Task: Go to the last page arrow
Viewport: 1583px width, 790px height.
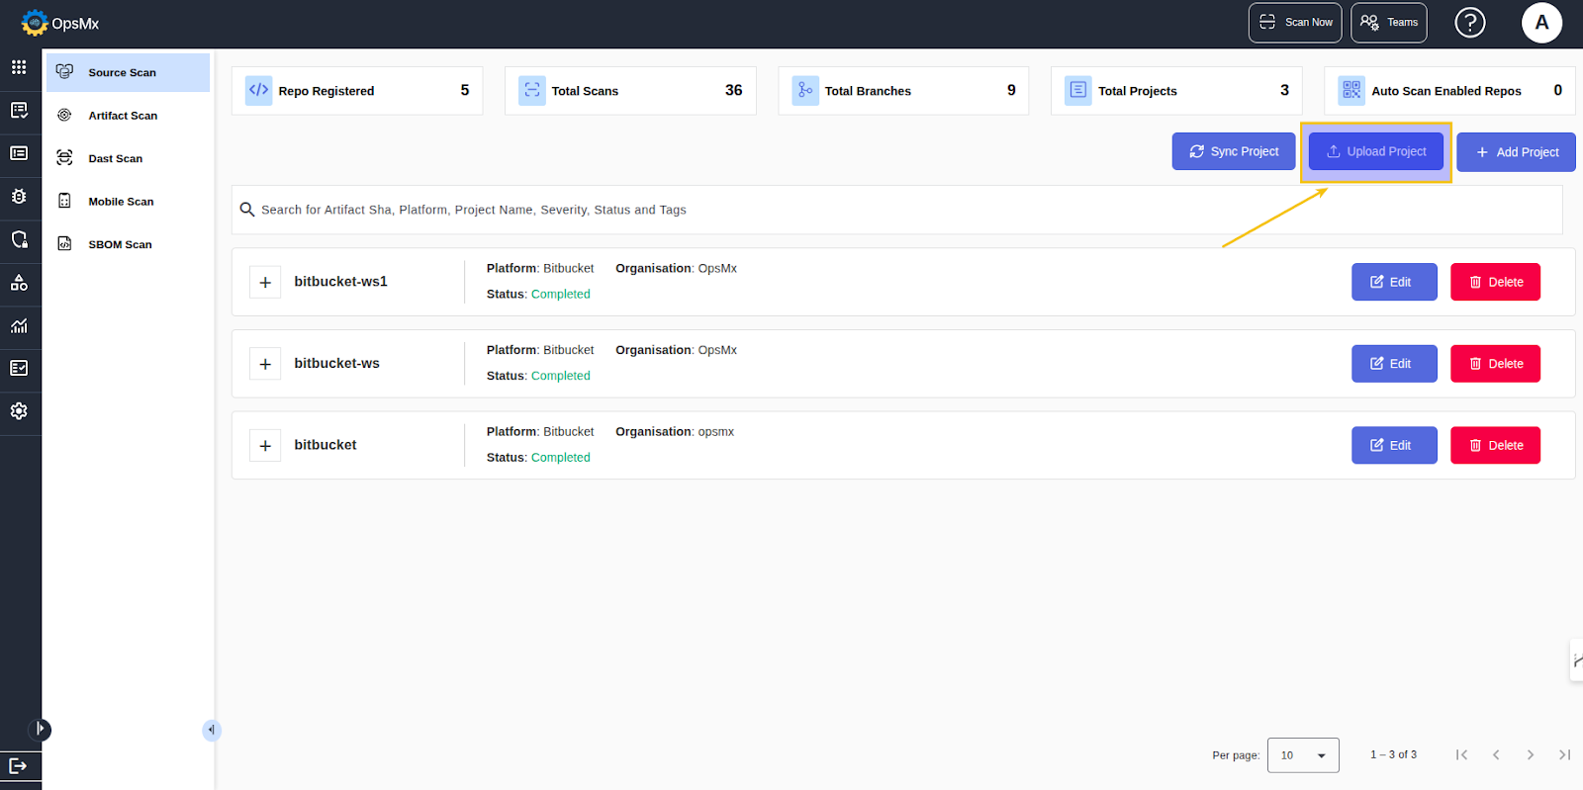Action: pyautogui.click(x=1564, y=754)
